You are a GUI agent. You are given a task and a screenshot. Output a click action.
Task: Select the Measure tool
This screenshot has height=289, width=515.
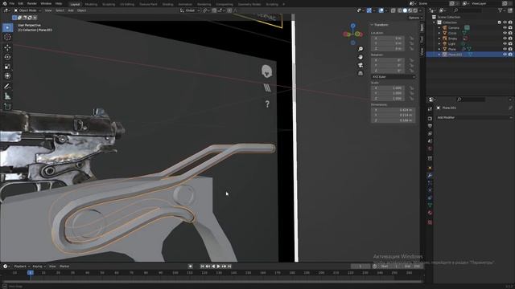pos(7,96)
